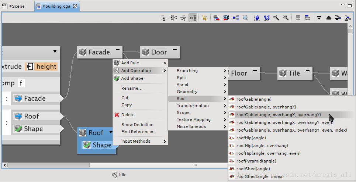Viewport: 356px width, 182px height.
Task: Select Cut from context menu
Action: [140, 98]
